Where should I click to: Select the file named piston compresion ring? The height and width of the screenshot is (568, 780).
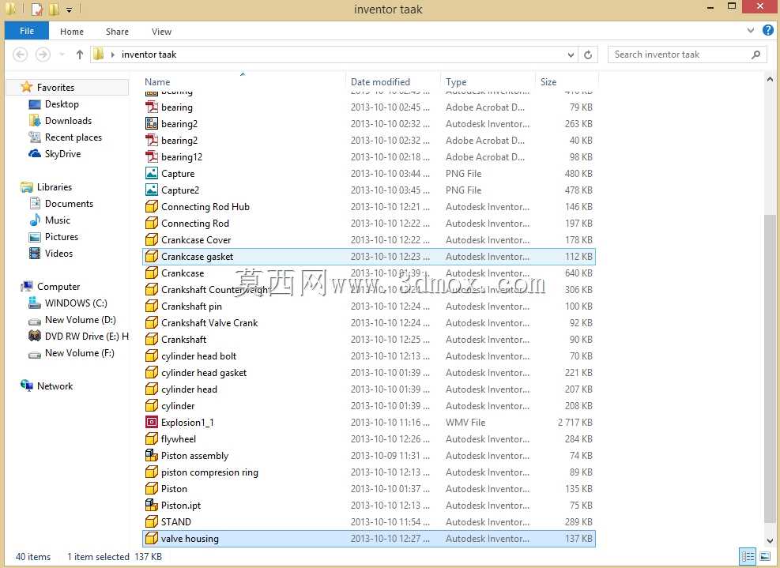209,472
